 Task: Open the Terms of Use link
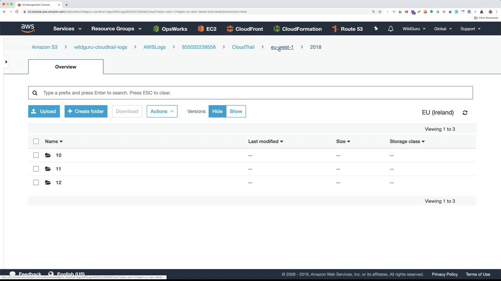click(478, 274)
